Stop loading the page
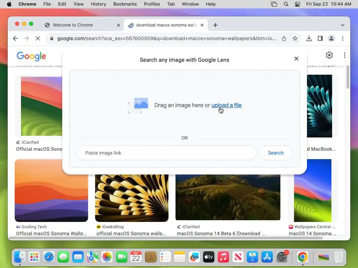This screenshot has width=358, height=268. (38, 38)
